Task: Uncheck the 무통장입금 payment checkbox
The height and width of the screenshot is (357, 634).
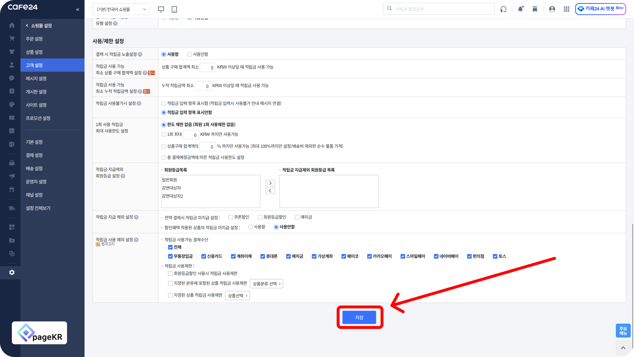Action: [x=170, y=256]
